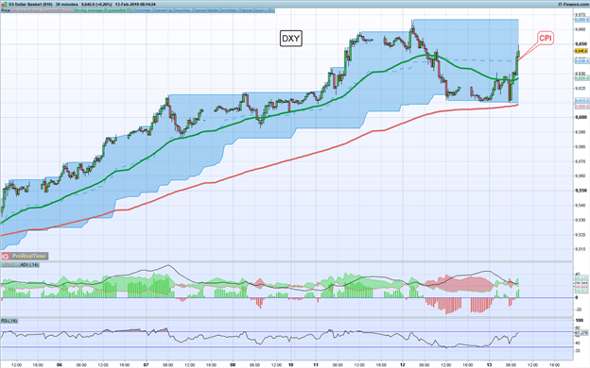
Task: Click the 11 date label on time axis
Action: coord(316,364)
